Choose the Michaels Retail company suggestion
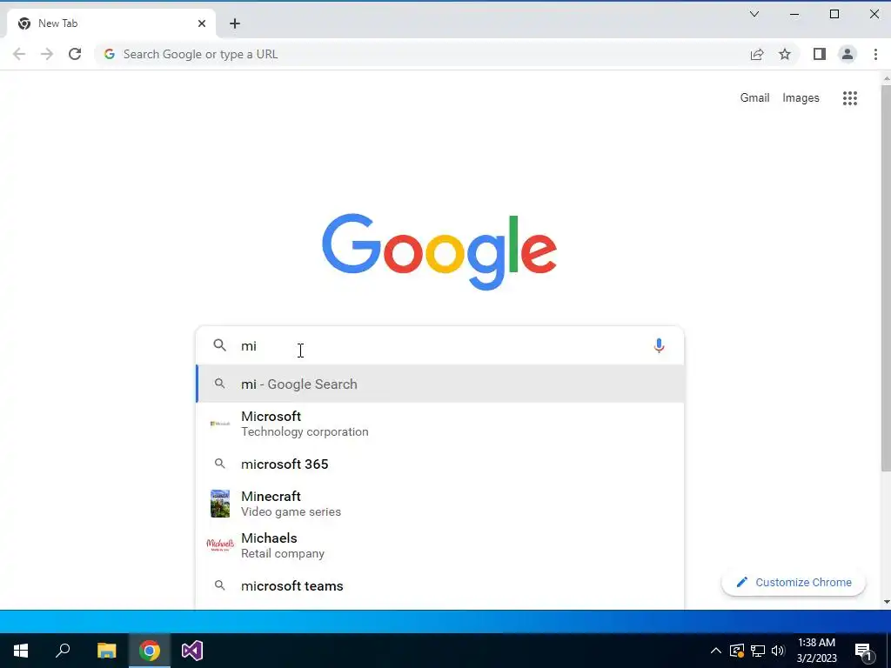 439,545
